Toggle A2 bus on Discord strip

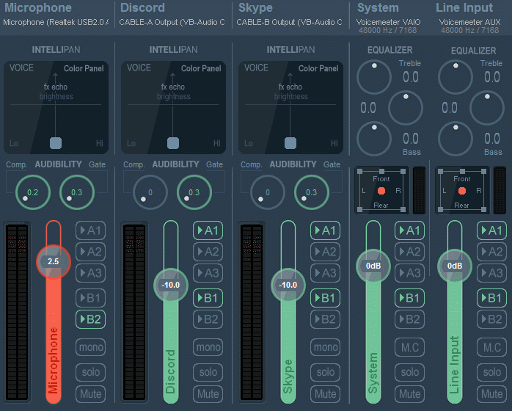pyautogui.click(x=208, y=252)
